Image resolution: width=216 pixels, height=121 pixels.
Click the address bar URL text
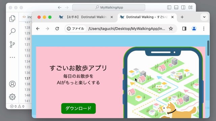(127, 29)
